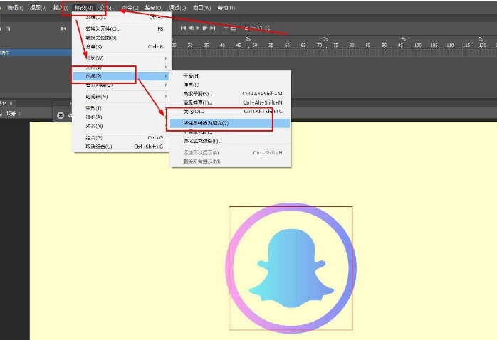Click frame 50 on the timeline ruler
497x340 pixels.
point(254,46)
